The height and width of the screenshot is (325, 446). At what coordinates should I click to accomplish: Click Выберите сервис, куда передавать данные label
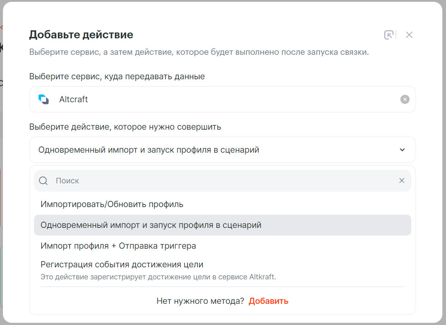[117, 77]
